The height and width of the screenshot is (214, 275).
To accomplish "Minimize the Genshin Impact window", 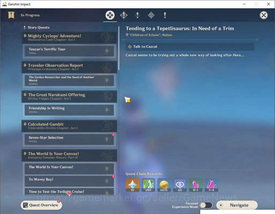I will 244,4.
